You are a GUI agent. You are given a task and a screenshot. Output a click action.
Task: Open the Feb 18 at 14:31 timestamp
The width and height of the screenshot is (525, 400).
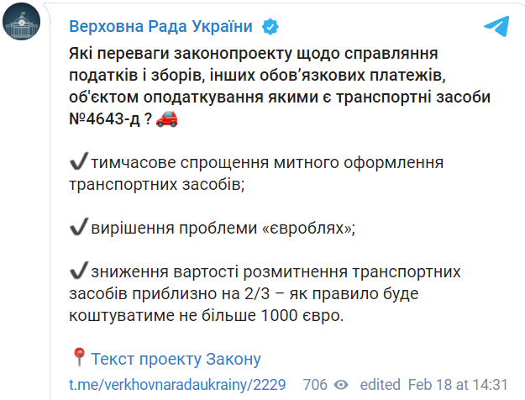click(x=458, y=385)
